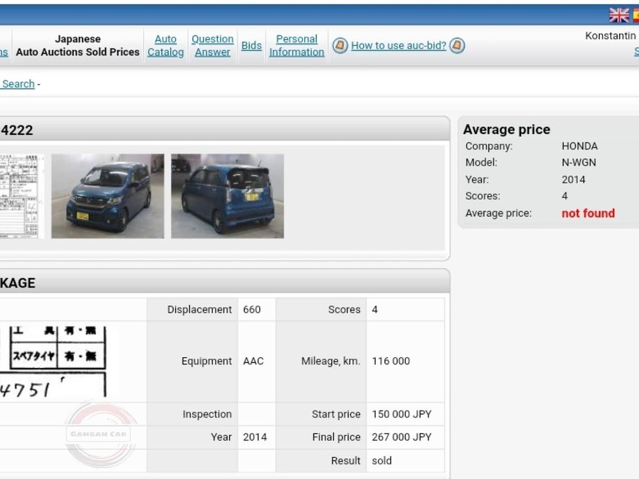Click the red not found average price
Image resolution: width=639 pixels, height=479 pixels.
(588, 213)
